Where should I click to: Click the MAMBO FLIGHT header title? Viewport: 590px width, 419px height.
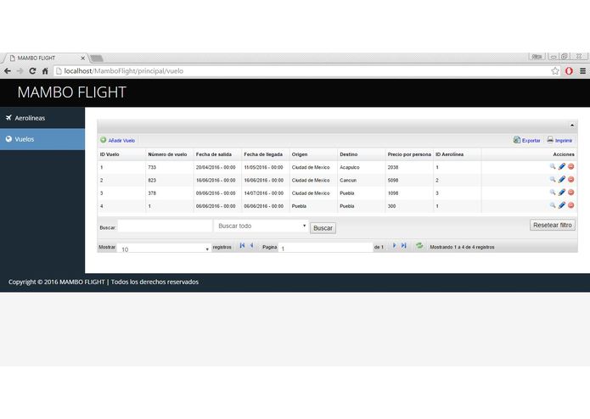(x=72, y=92)
